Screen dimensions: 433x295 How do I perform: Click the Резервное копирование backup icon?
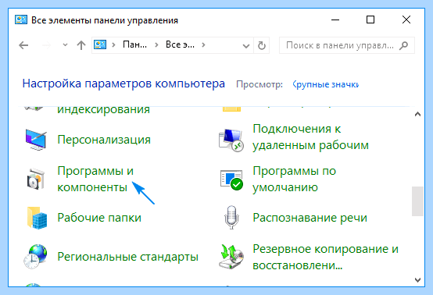[x=231, y=257]
